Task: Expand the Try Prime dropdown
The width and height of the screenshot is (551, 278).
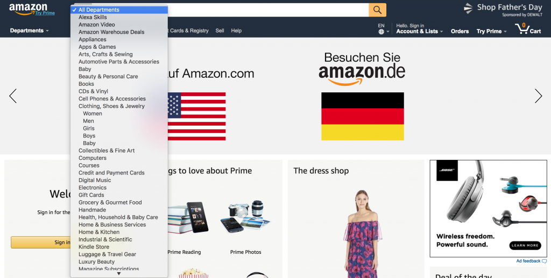Action: click(x=491, y=31)
